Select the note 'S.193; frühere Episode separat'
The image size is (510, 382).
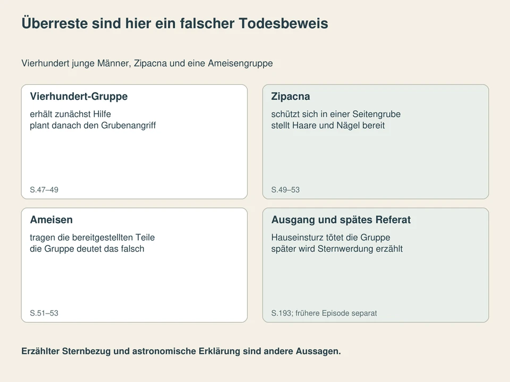pos(324,313)
